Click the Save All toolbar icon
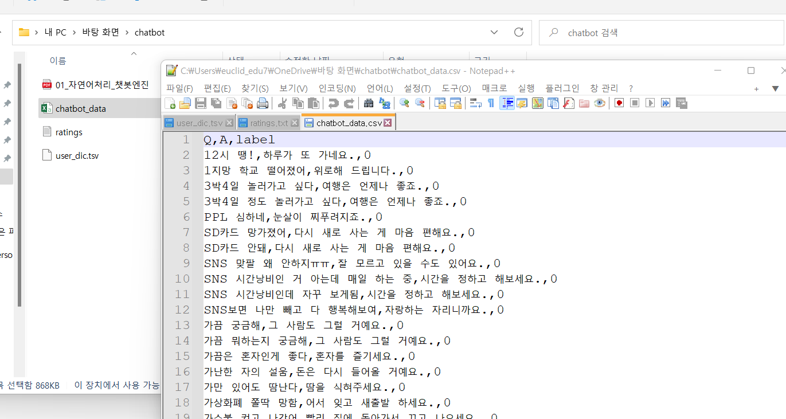 pos(216,103)
